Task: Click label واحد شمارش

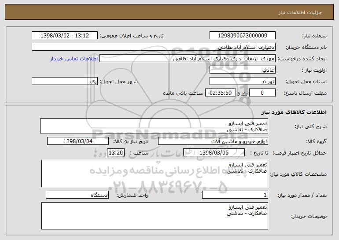Action: [x=133, y=196]
